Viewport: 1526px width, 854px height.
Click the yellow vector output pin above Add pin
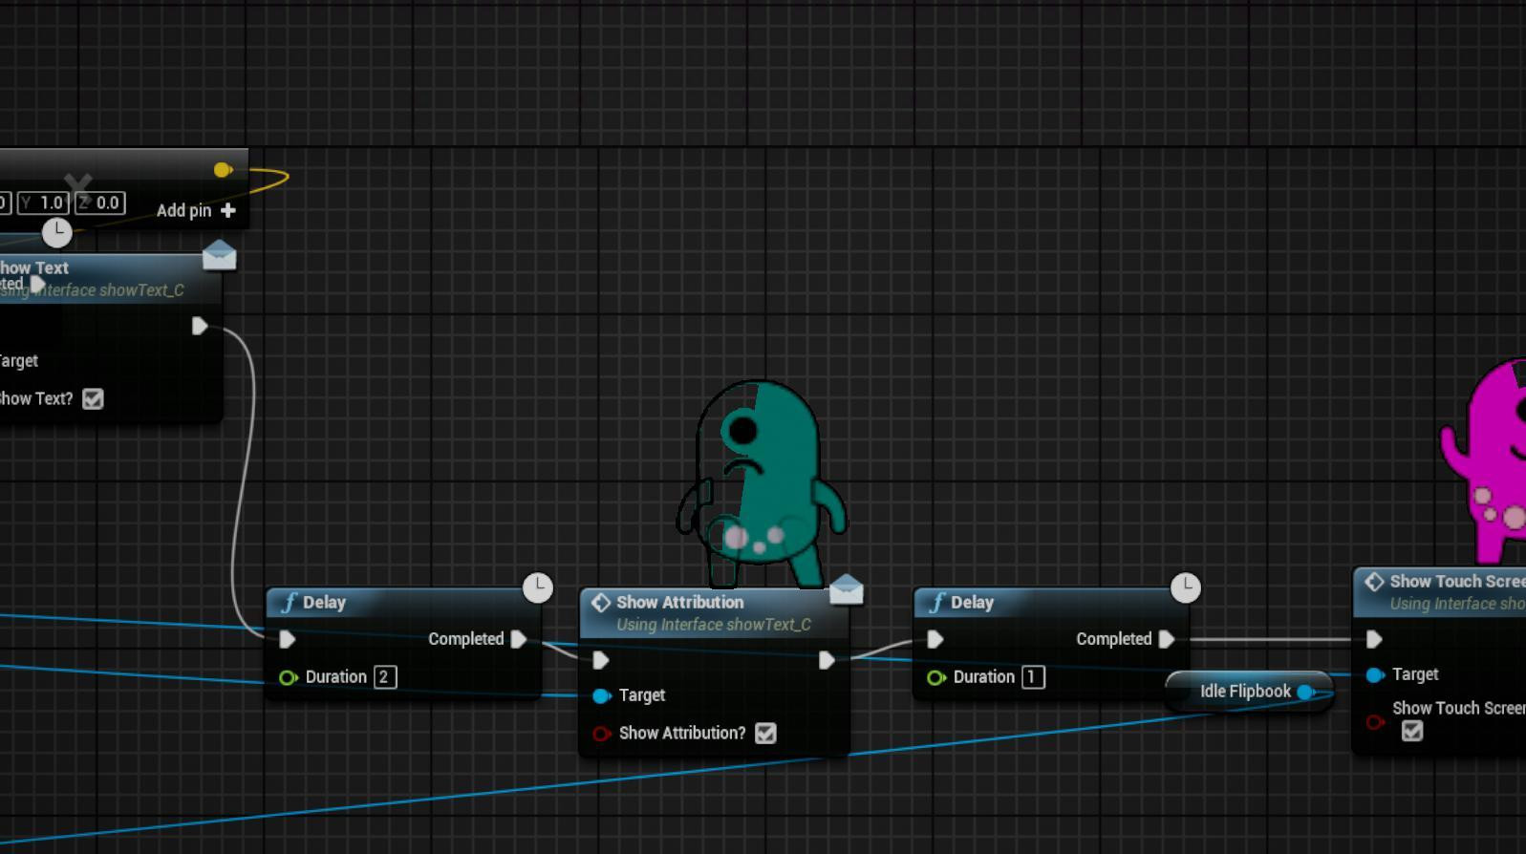click(x=224, y=170)
